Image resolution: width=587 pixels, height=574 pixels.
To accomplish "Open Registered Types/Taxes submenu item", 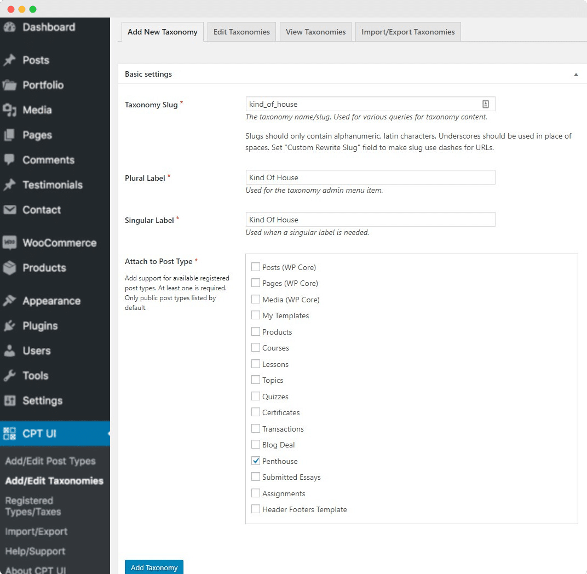I will [33, 506].
